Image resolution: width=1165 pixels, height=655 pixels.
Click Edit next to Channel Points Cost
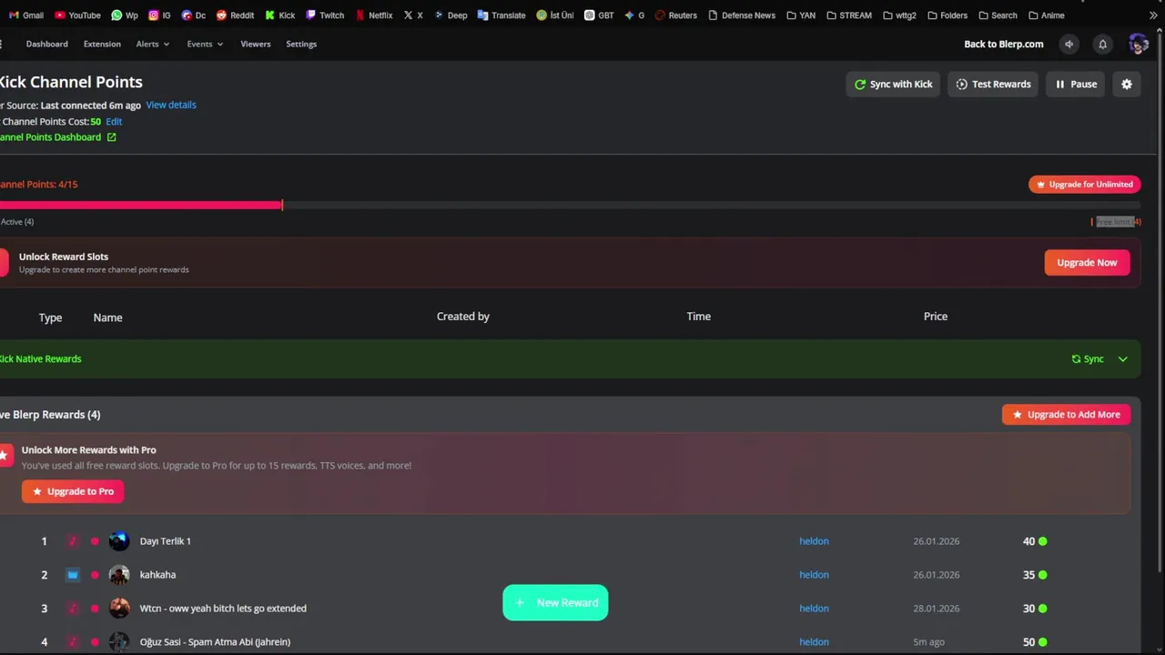coord(114,121)
